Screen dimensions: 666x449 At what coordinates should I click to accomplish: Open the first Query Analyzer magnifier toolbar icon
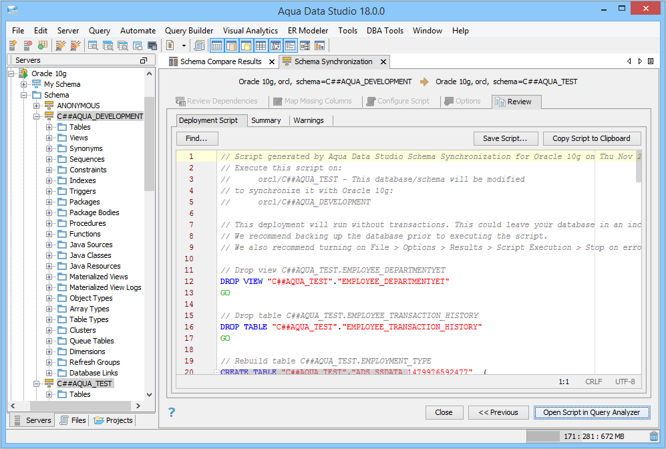[x=93, y=45]
